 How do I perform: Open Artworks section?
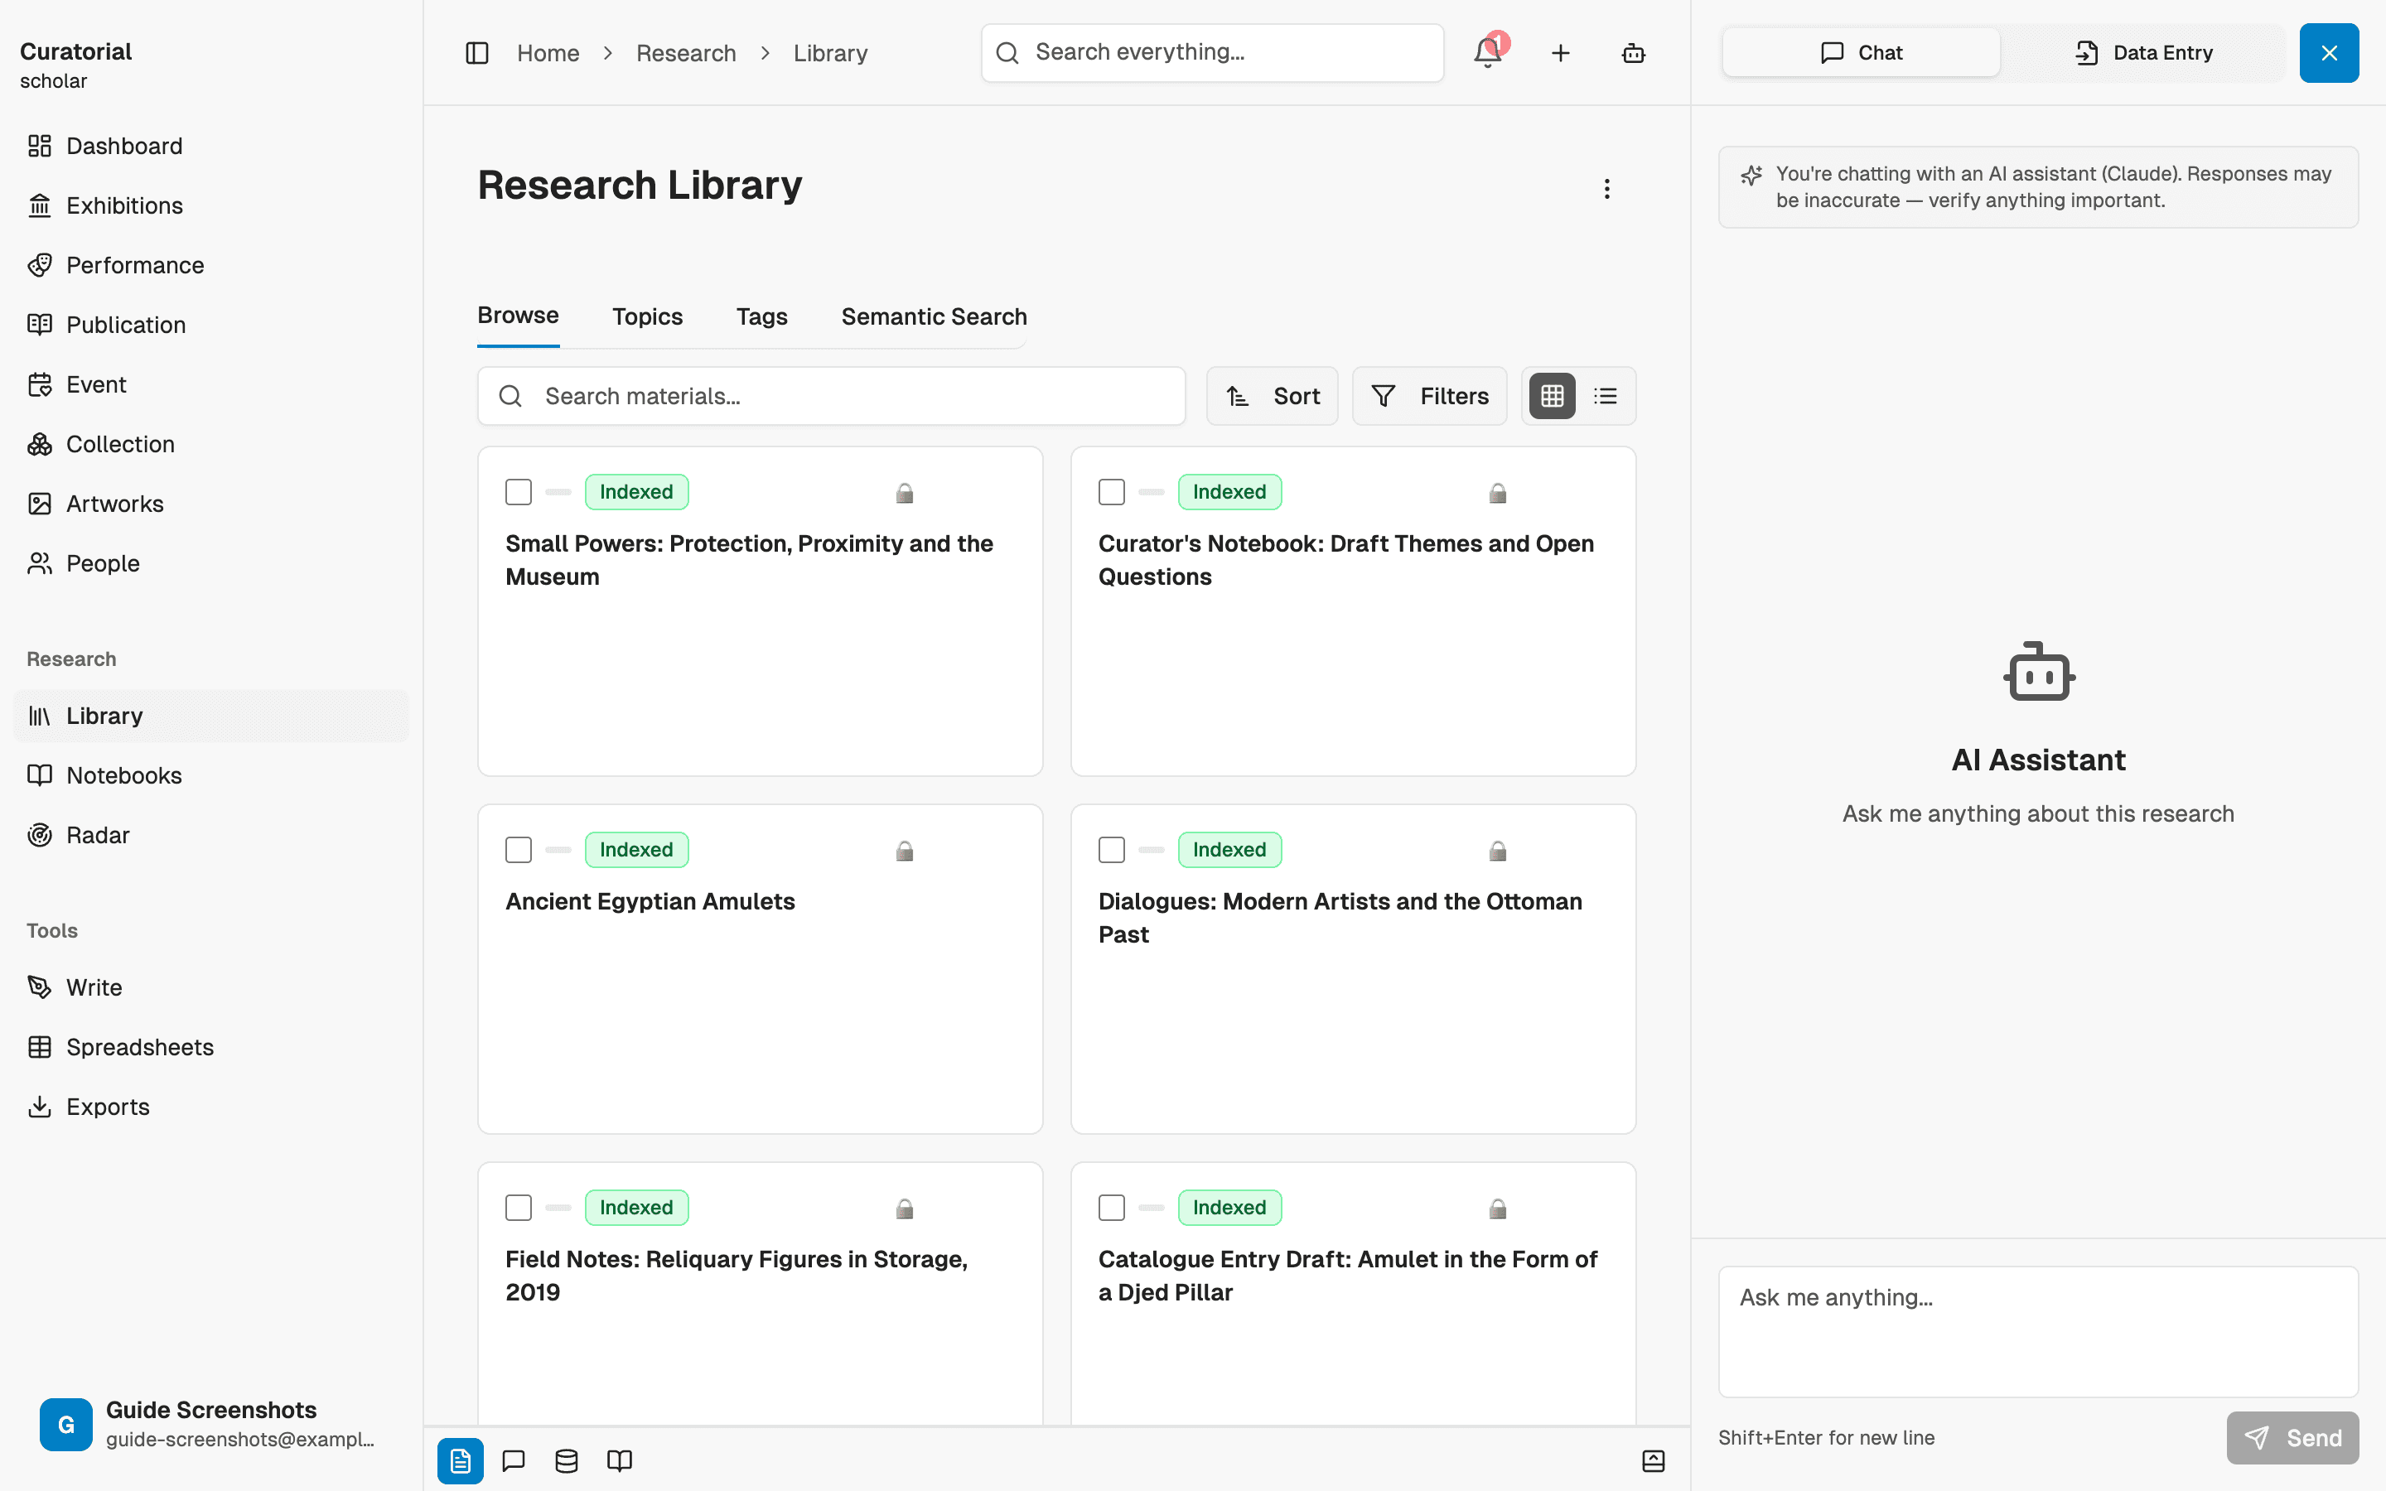click(211, 504)
